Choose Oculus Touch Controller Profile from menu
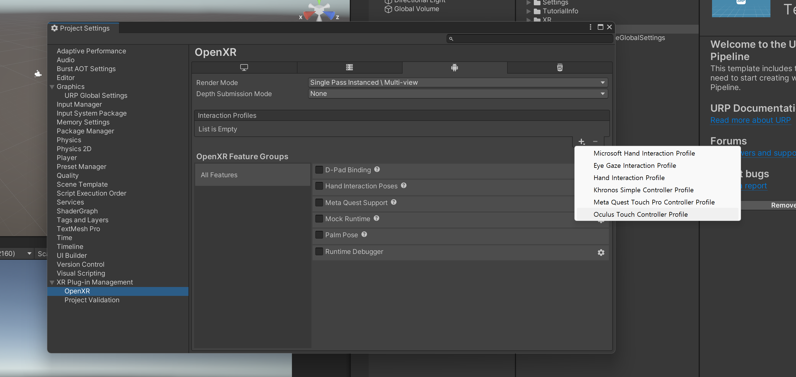 pyautogui.click(x=640, y=214)
